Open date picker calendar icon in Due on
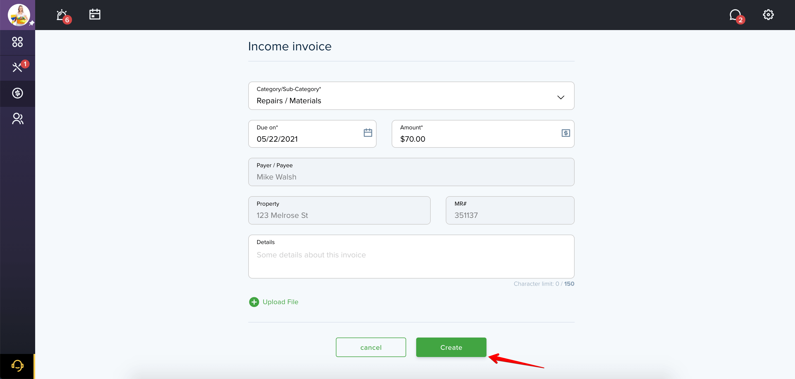The image size is (795, 379). click(x=368, y=133)
